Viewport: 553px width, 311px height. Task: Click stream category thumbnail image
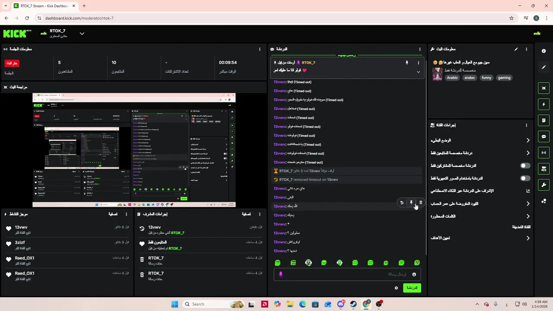[437, 74]
